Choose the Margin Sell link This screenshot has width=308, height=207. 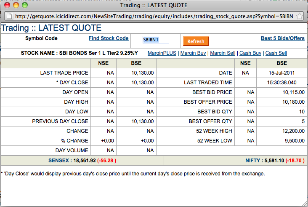223,53
